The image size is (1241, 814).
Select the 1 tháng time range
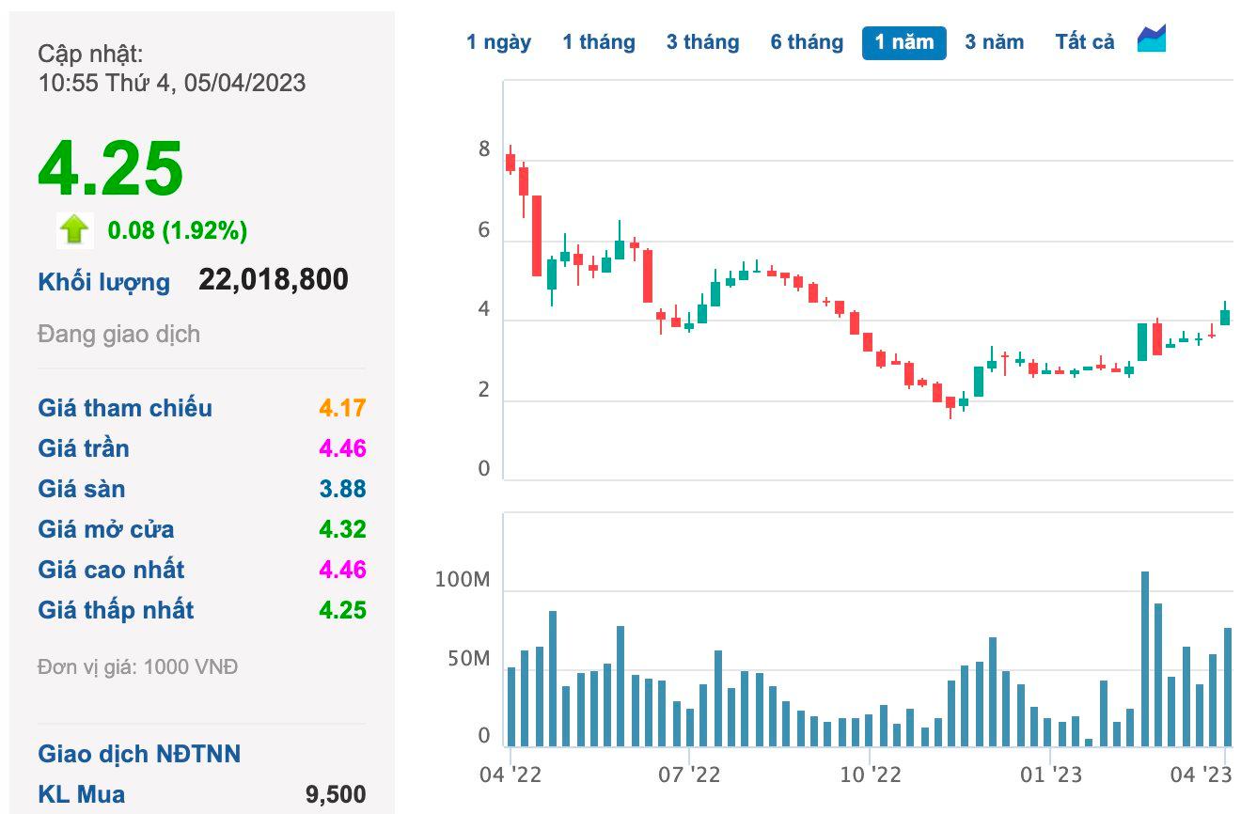pyautogui.click(x=599, y=42)
